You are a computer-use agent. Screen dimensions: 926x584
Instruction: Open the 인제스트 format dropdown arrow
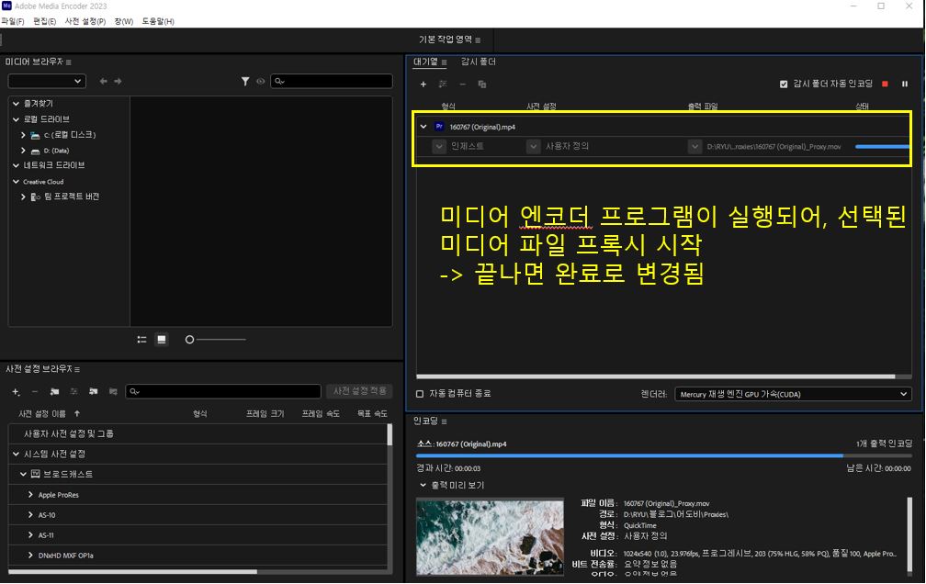click(x=439, y=146)
